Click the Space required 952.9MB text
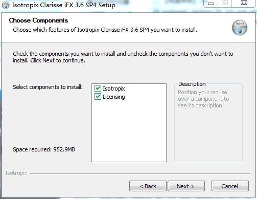 pos(44,149)
